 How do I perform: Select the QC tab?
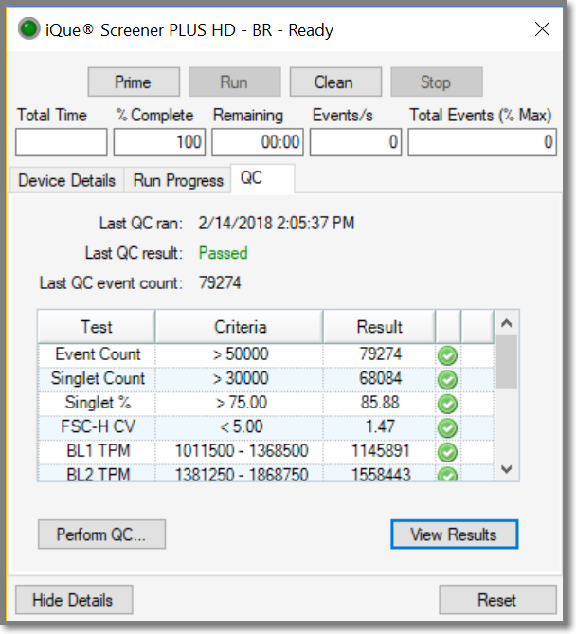tap(251, 178)
